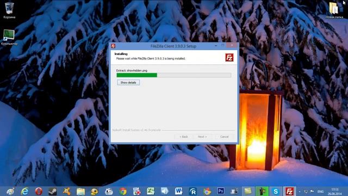348x196 pixels.
Task: Click the Nullsoft Install System label
Action: 136,130
